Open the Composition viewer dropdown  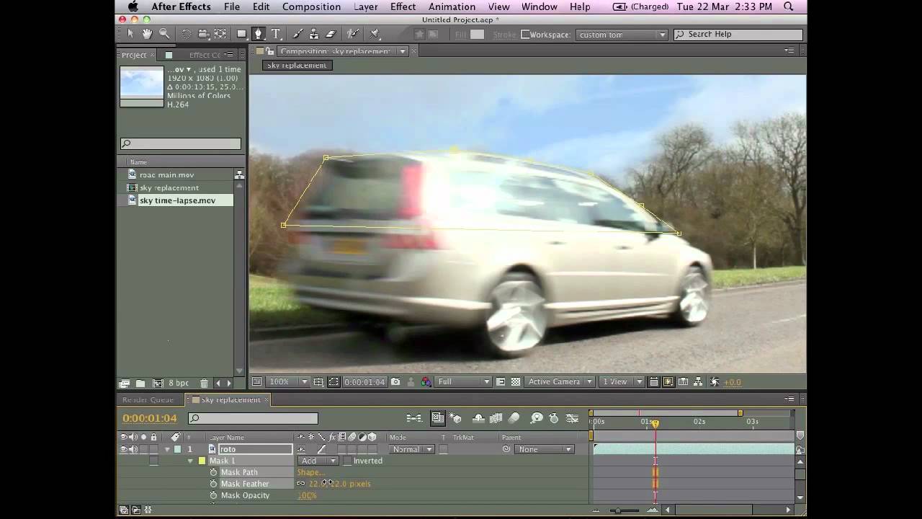[403, 51]
